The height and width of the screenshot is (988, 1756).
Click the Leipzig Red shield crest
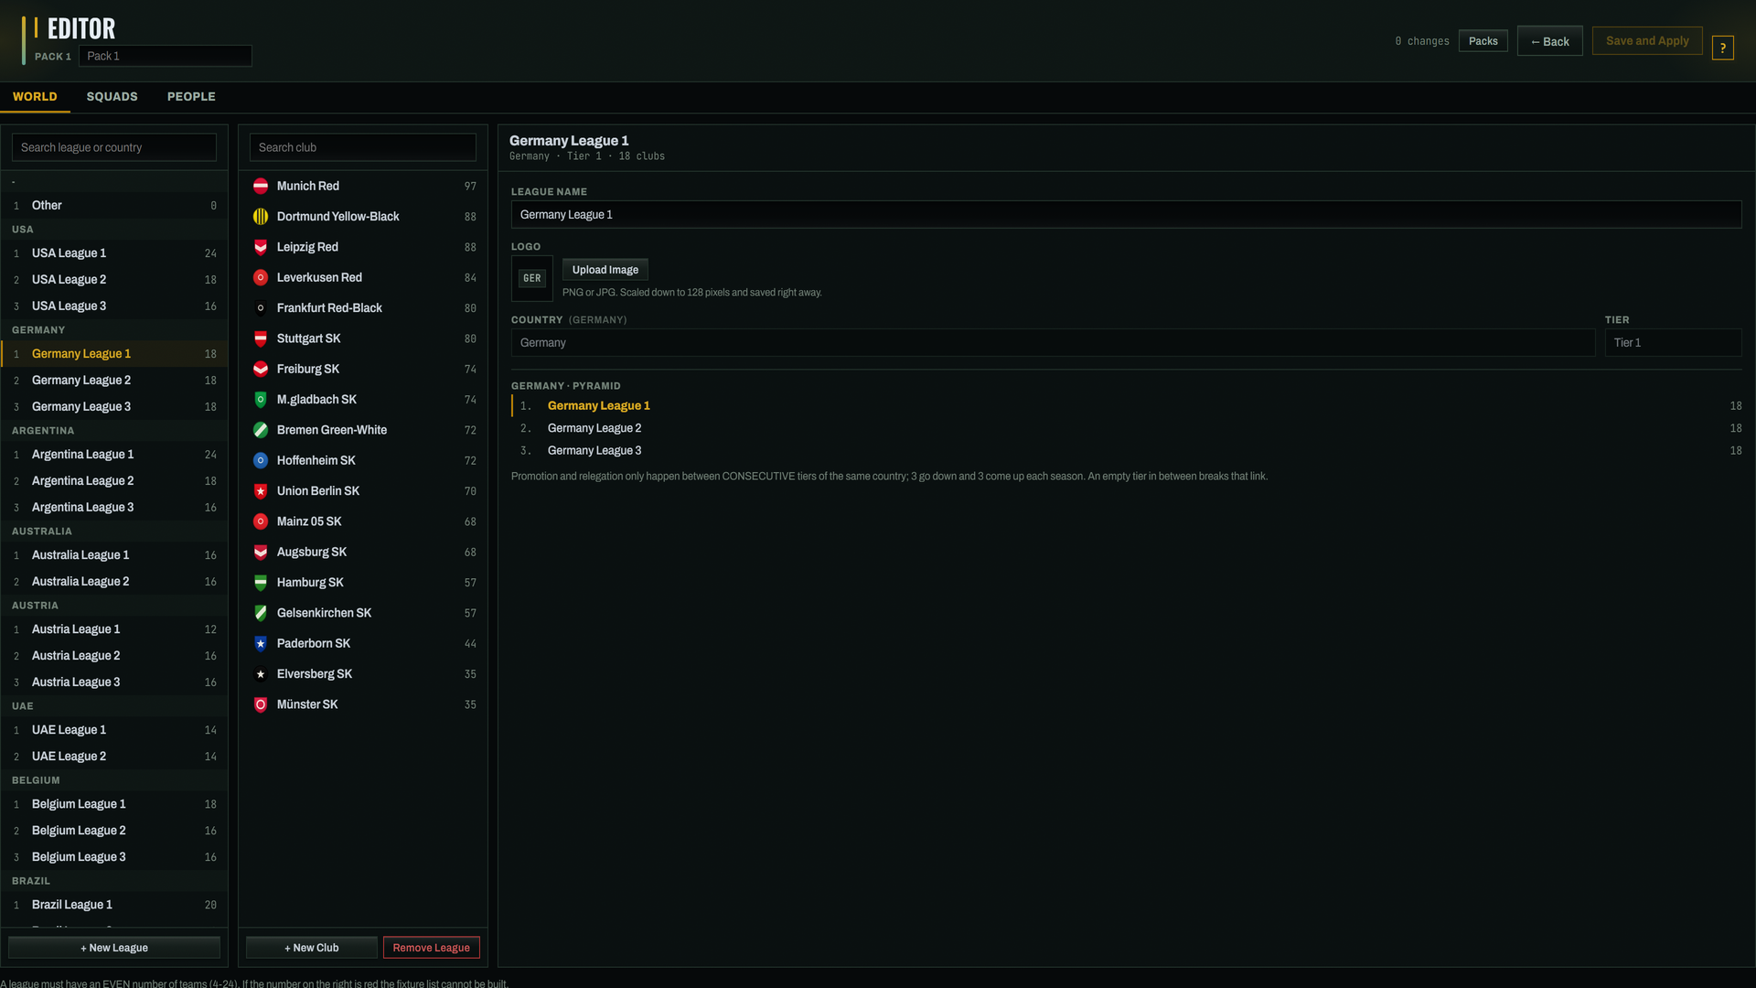click(261, 247)
